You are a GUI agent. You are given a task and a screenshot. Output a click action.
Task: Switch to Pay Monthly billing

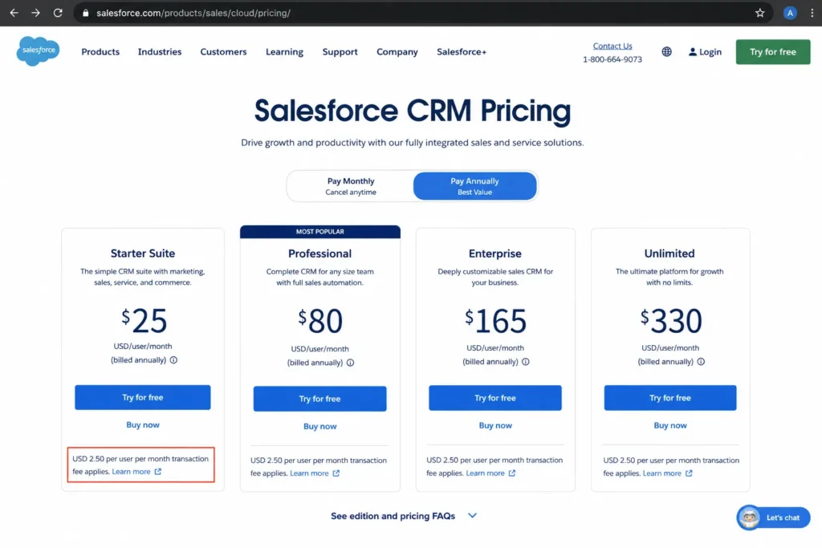(351, 186)
